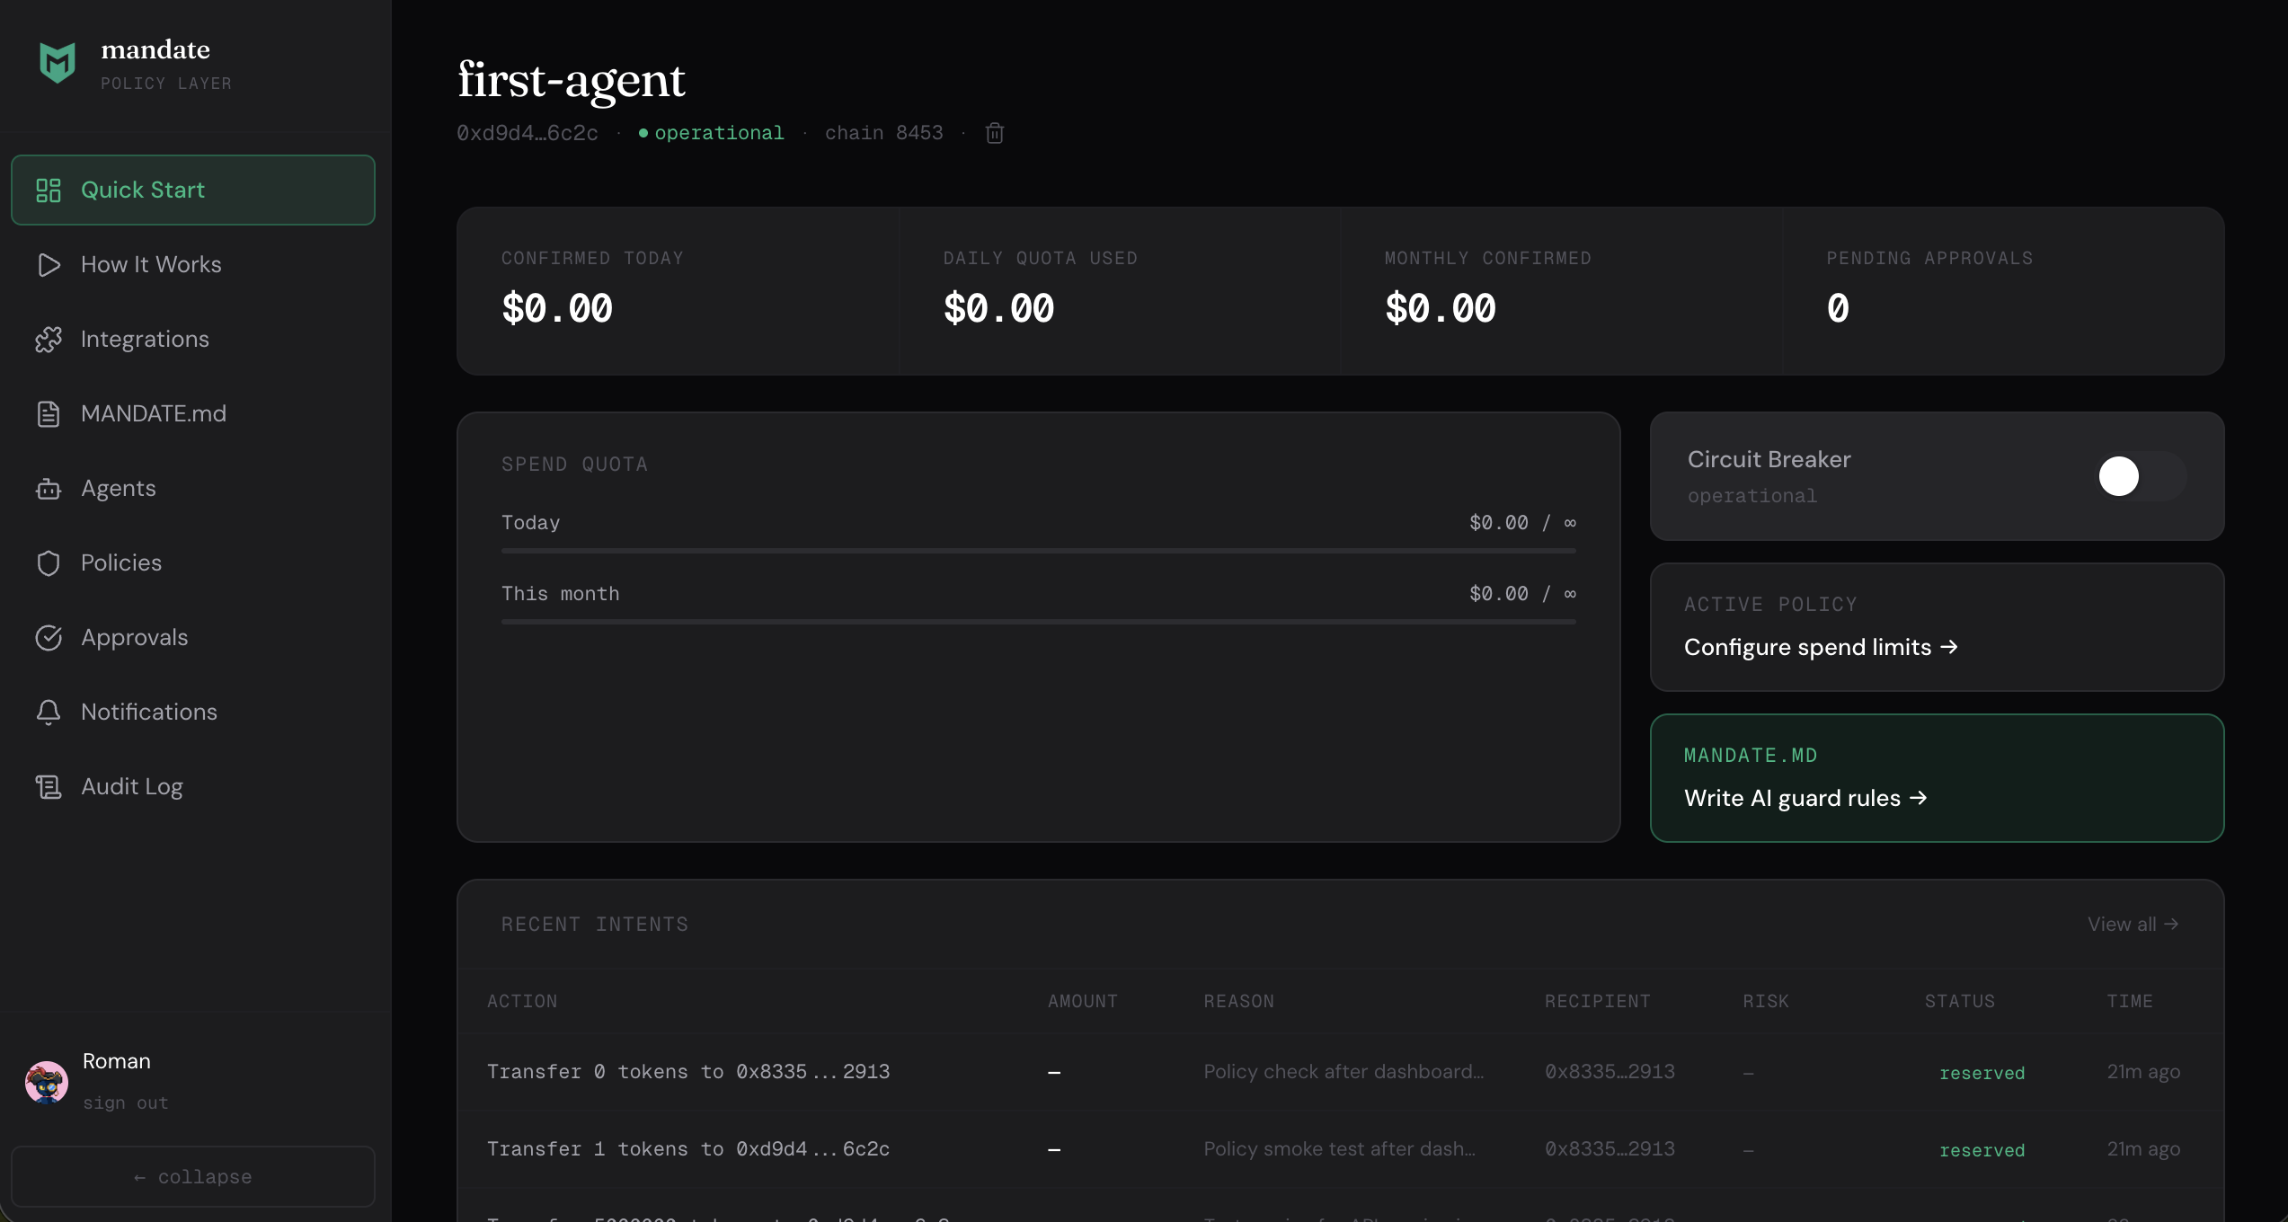2288x1222 pixels.
Task: Sign out of Roman's account
Action: click(x=126, y=1103)
